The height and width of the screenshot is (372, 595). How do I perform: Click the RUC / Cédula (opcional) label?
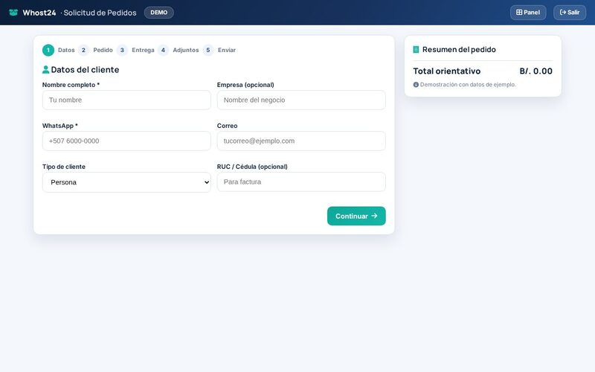point(252,167)
